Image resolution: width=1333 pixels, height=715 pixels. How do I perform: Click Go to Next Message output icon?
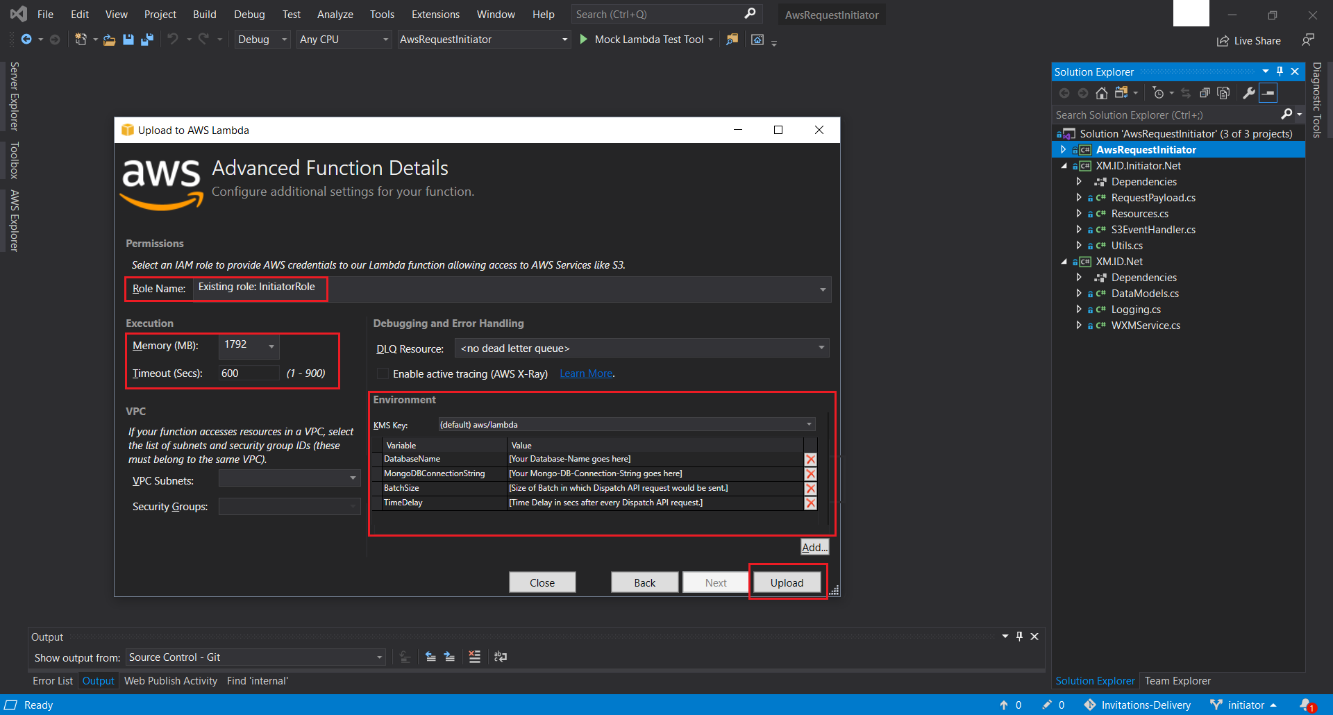click(x=450, y=657)
